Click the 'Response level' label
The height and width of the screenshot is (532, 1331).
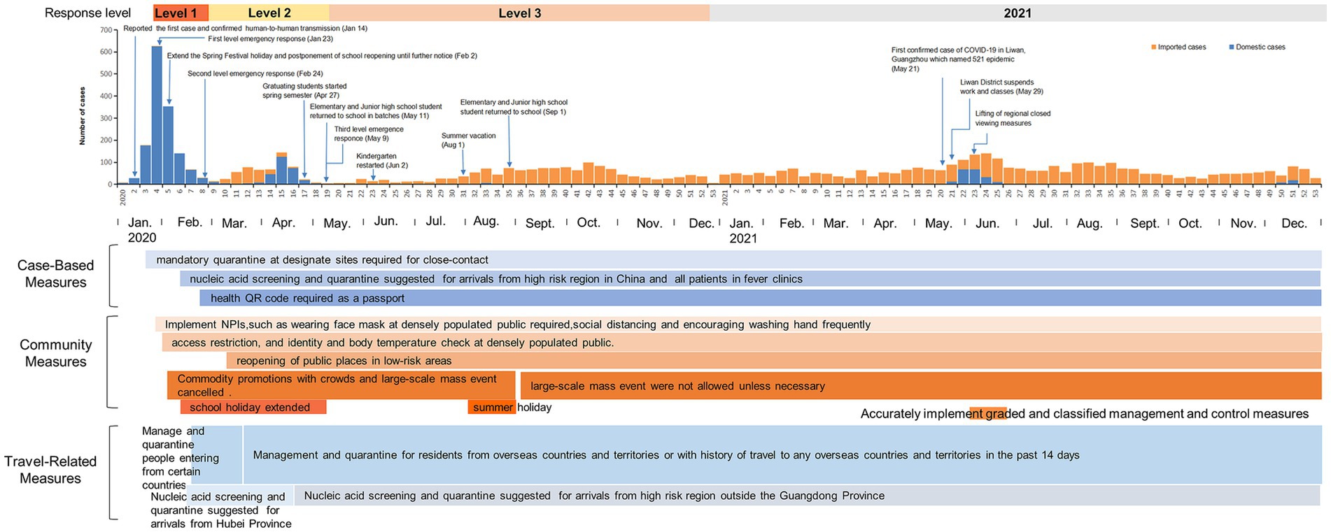[x=87, y=13]
